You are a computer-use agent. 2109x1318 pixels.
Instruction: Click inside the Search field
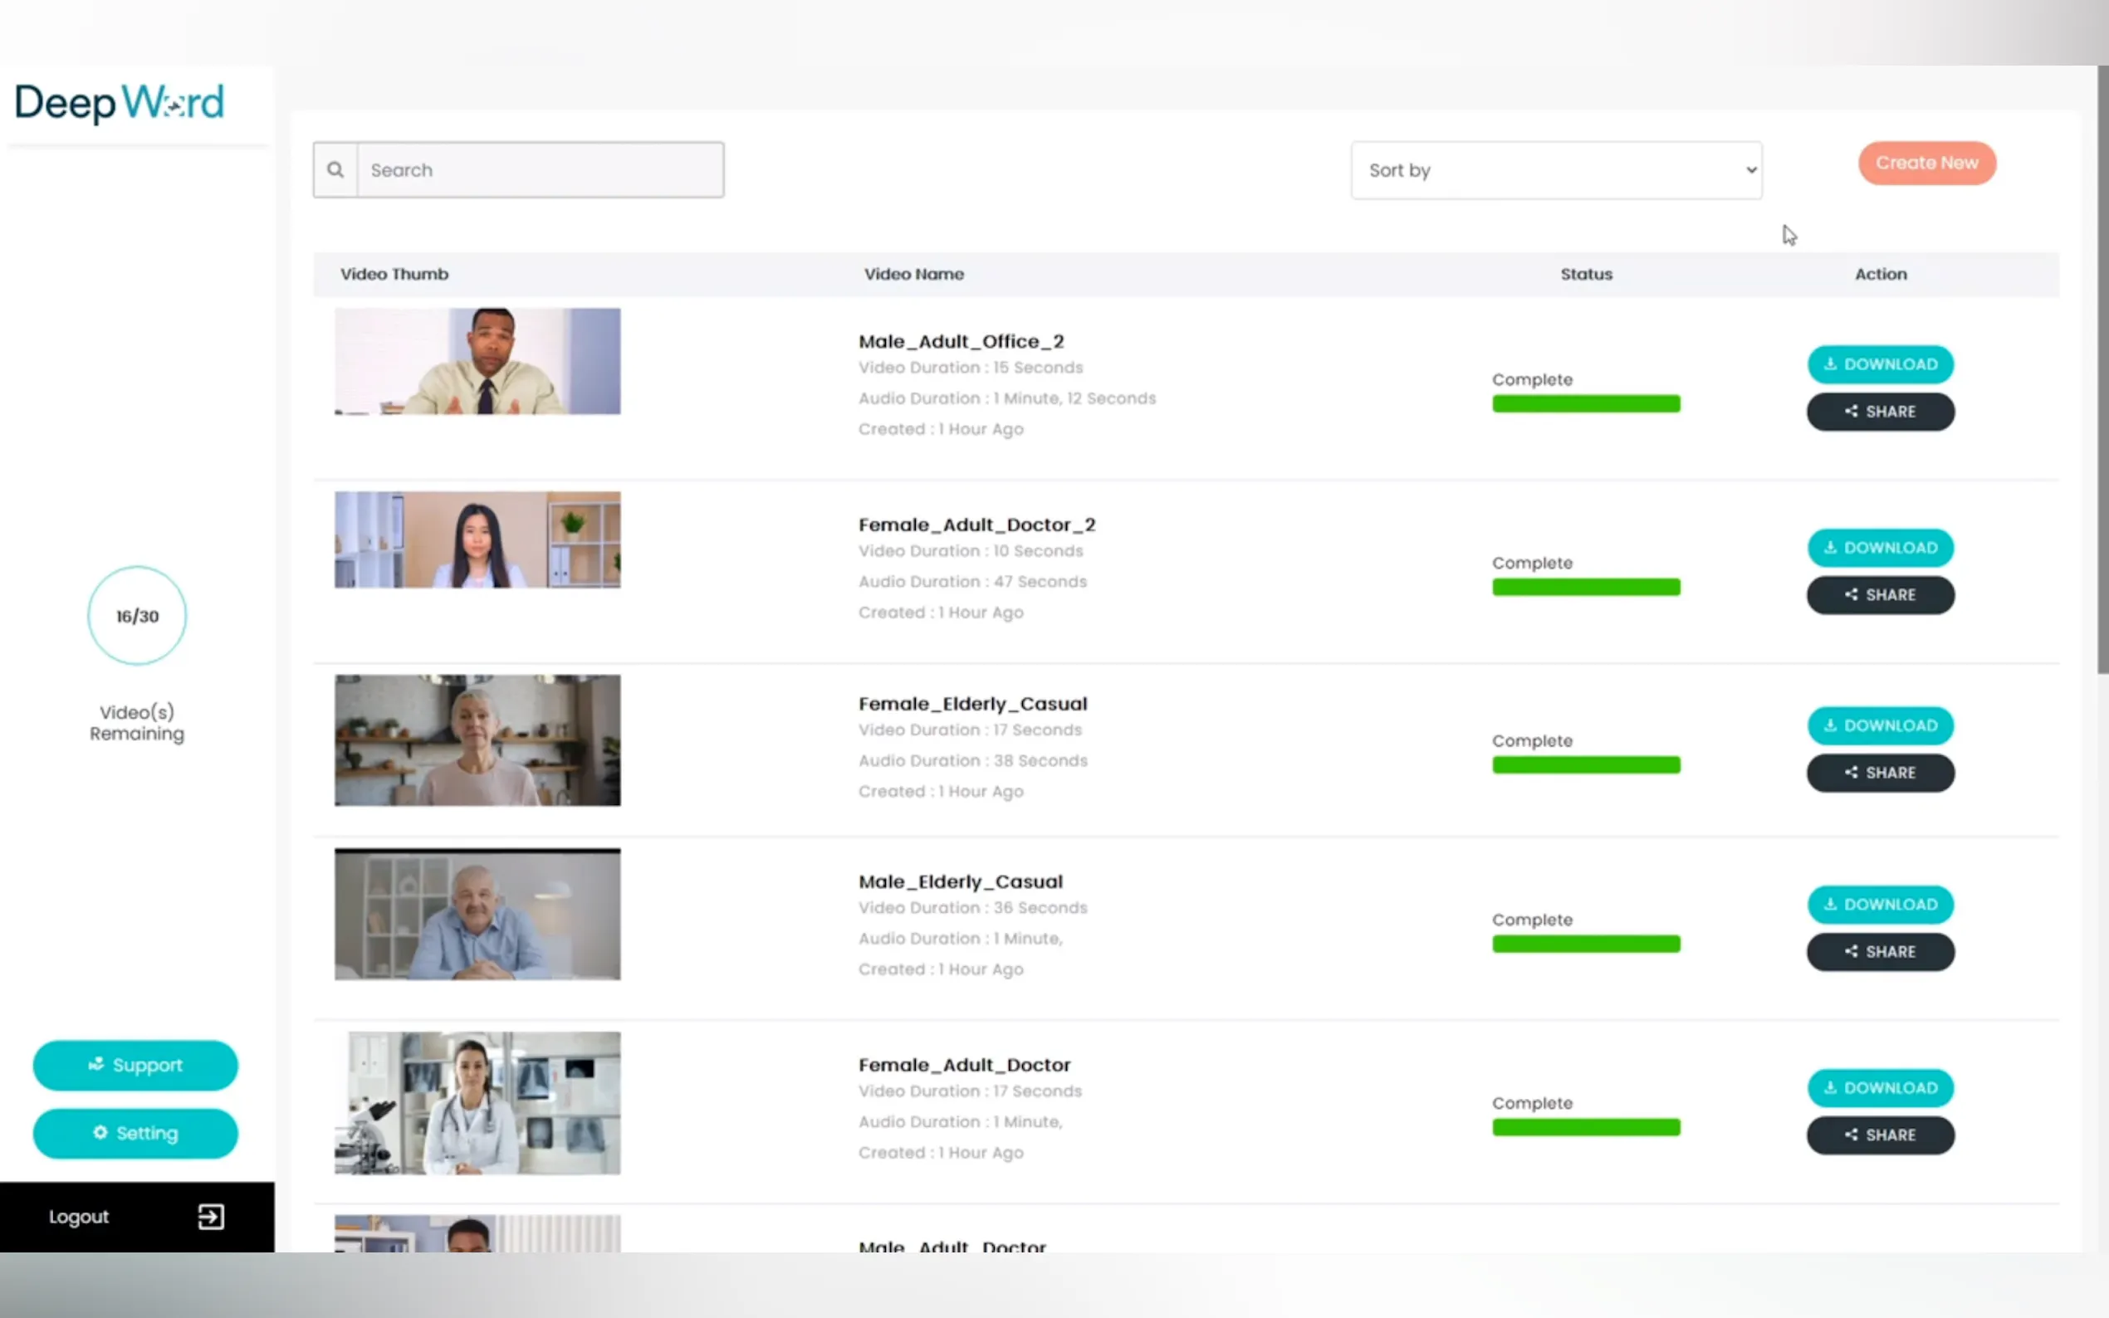(x=539, y=170)
